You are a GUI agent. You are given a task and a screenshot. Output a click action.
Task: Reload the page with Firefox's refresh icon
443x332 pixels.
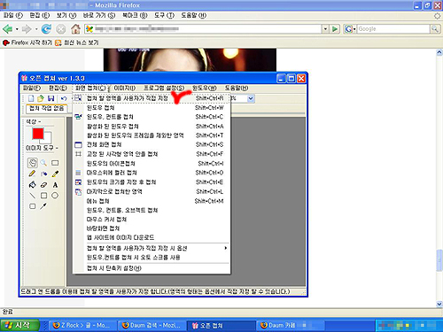click(x=46, y=29)
